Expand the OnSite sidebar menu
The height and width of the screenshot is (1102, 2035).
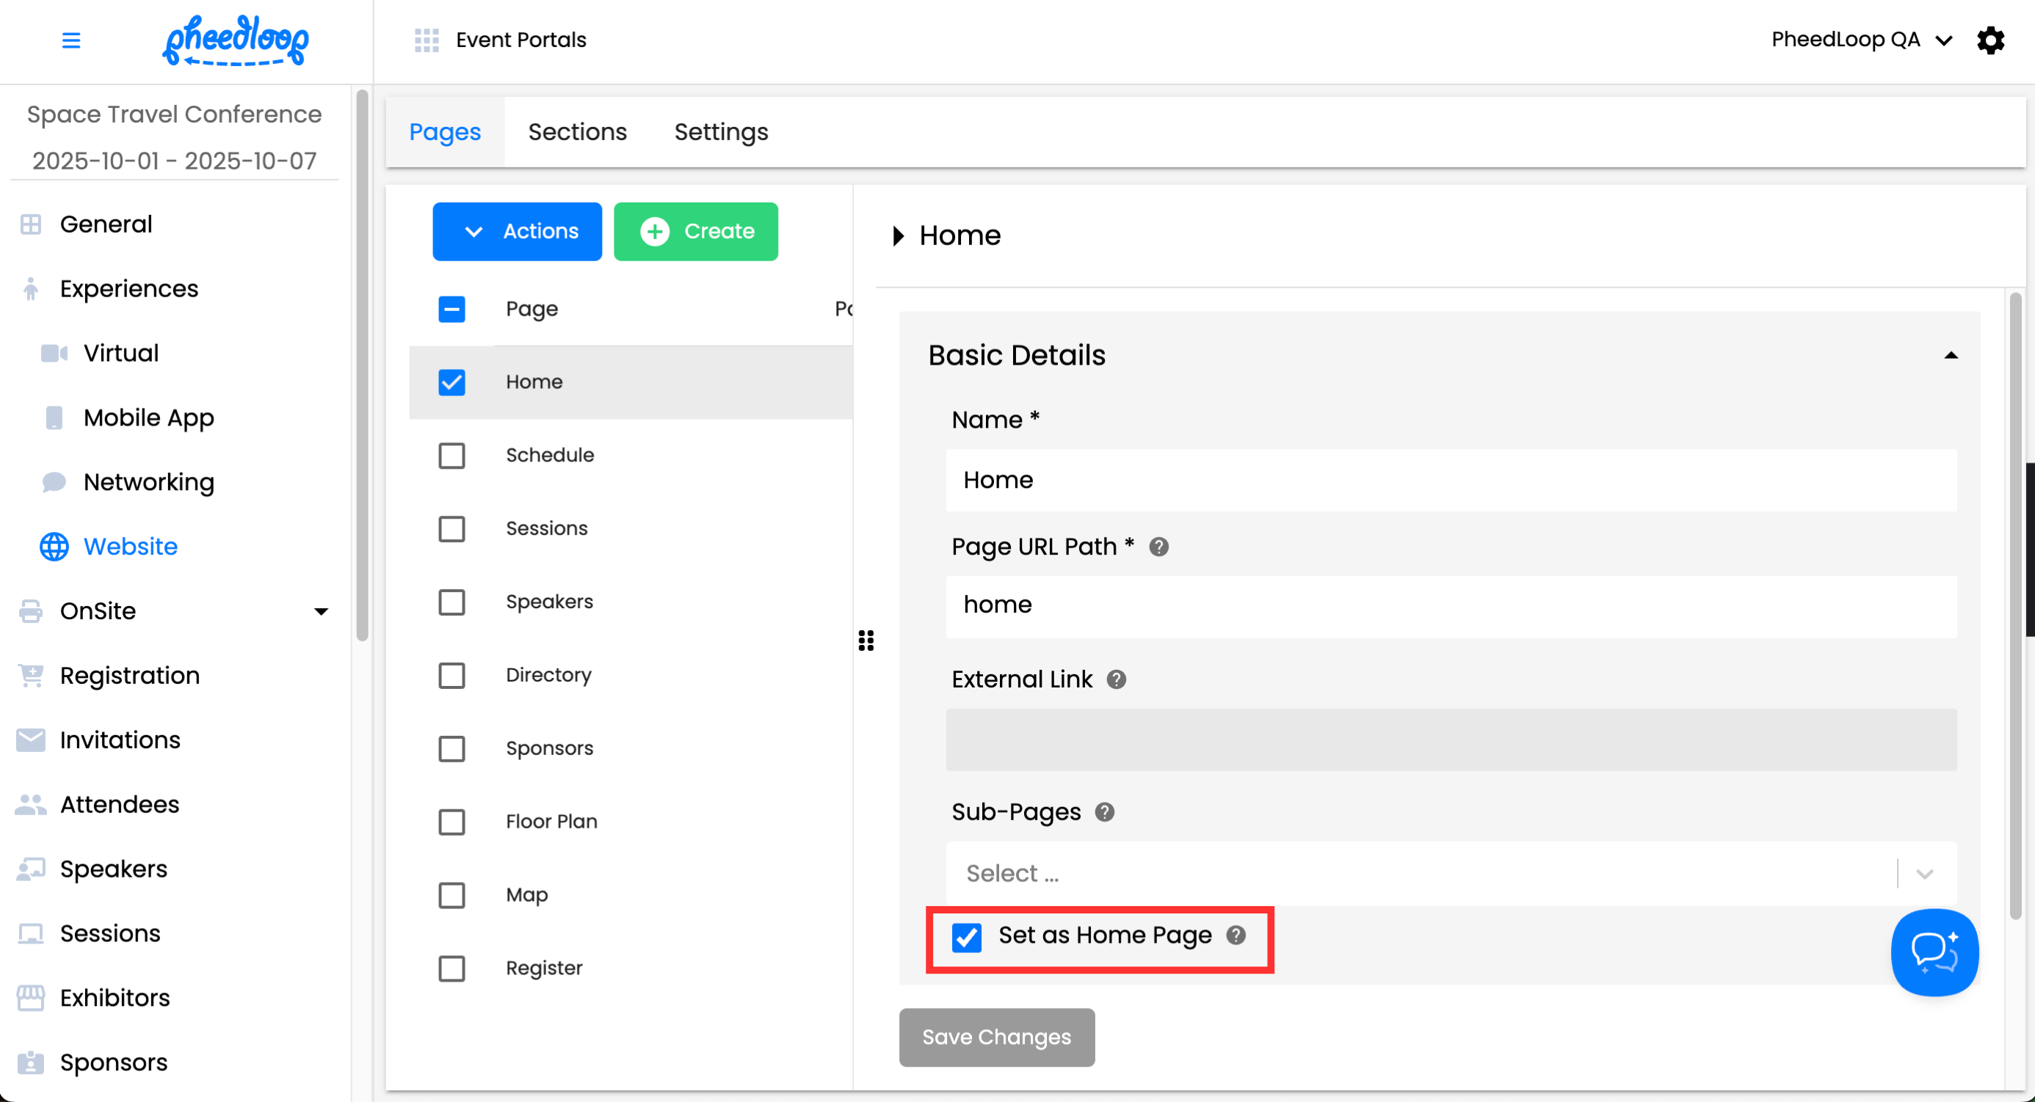pos(321,611)
